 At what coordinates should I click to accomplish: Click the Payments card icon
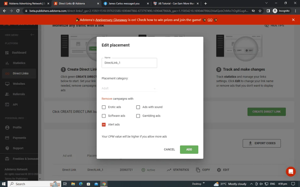pyautogui.click(x=7, y=138)
